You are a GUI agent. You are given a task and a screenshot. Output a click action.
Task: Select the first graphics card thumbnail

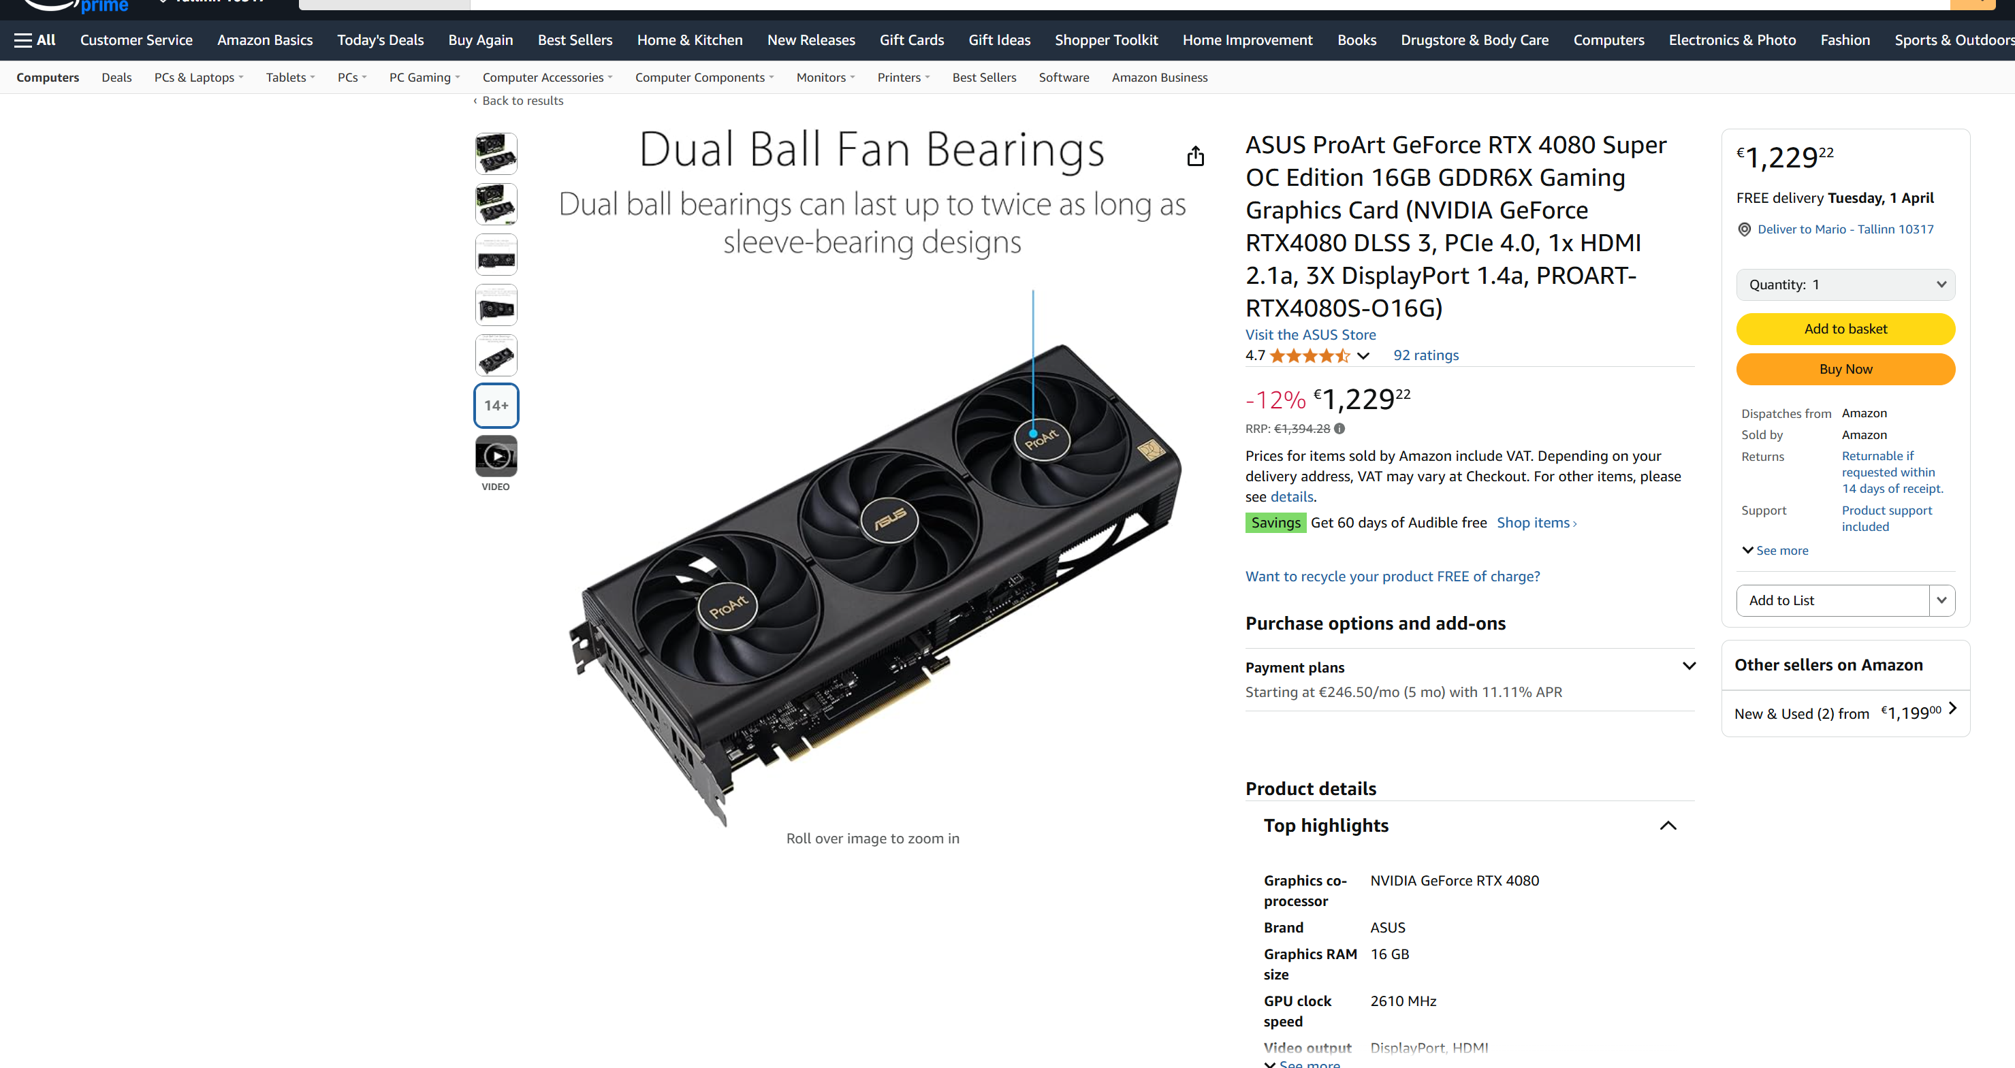pos(496,153)
